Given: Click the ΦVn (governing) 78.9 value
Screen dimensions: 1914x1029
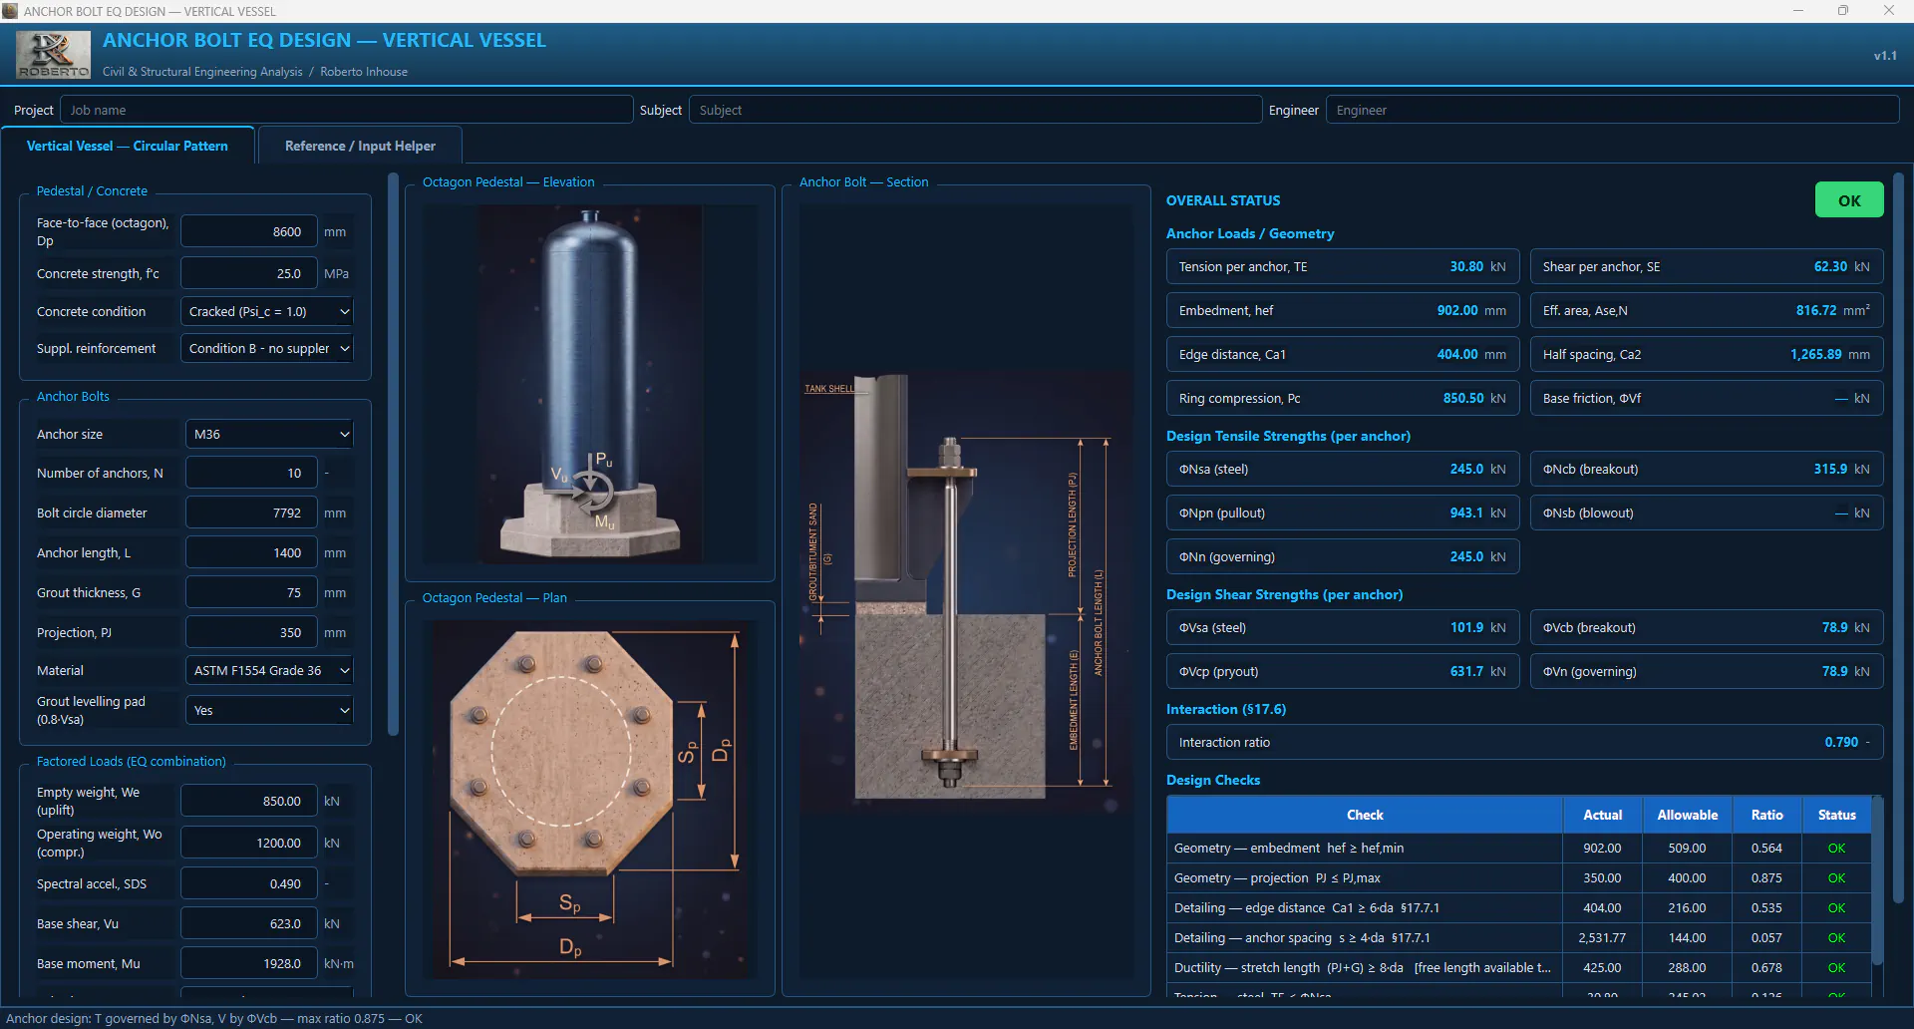Looking at the screenshot, I should coord(1834,671).
